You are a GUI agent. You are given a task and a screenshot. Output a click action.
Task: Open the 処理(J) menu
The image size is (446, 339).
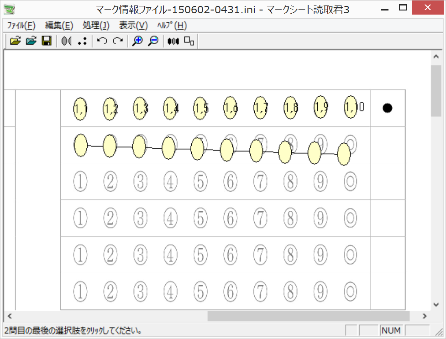coord(96,26)
